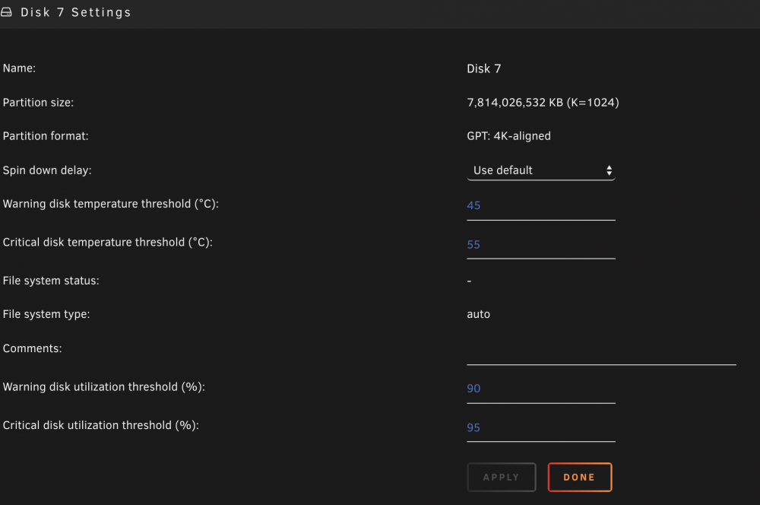Click the File system status label
760x505 pixels.
coord(51,281)
